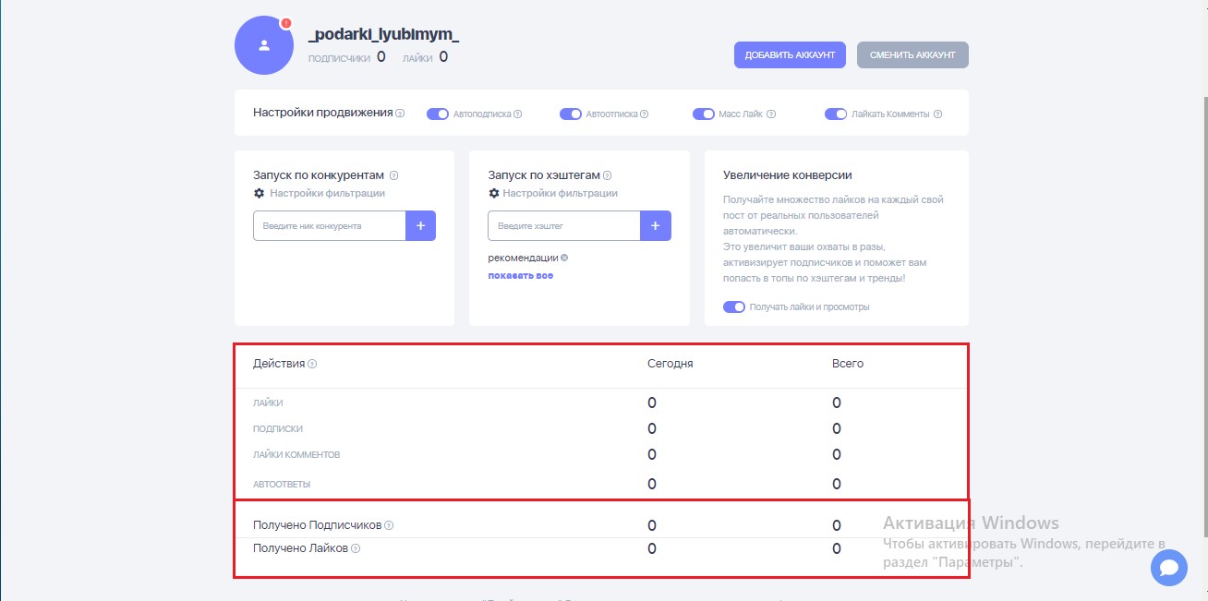Click help icon next to Лайкать Комменты
Screen dimensions: 1208x601
click(x=937, y=114)
